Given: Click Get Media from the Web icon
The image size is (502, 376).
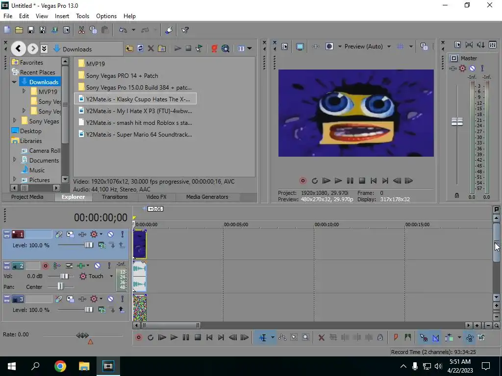Looking at the screenshot, I should [x=226, y=48].
